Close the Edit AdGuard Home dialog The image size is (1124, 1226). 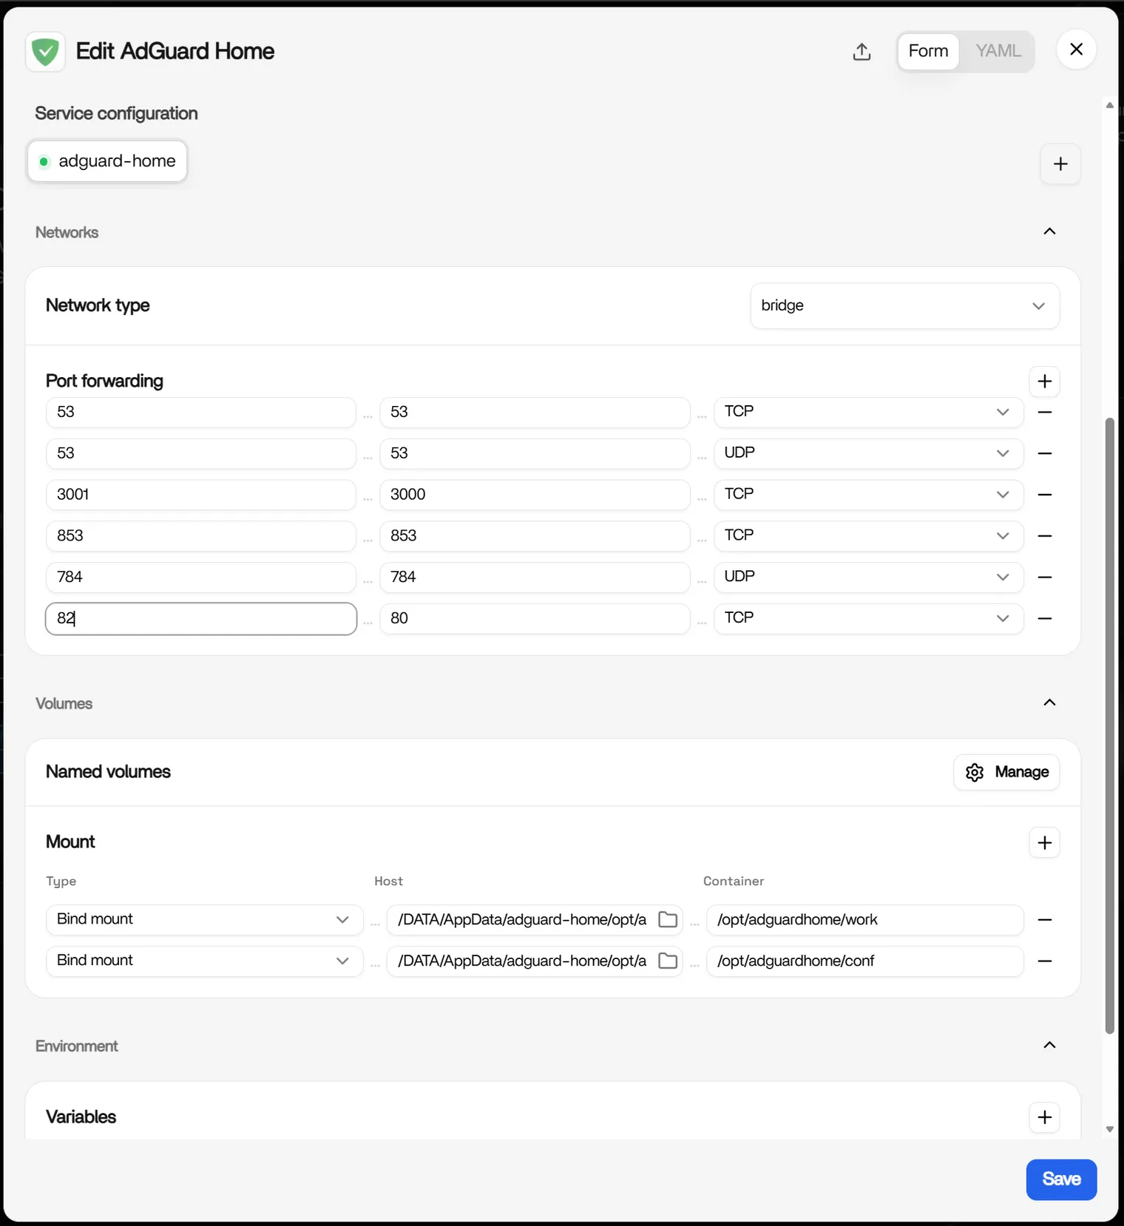(x=1076, y=50)
